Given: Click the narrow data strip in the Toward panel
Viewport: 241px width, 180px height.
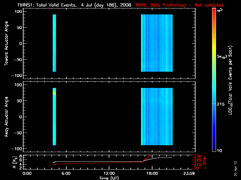Looking at the screenshot, I should 55,43.
